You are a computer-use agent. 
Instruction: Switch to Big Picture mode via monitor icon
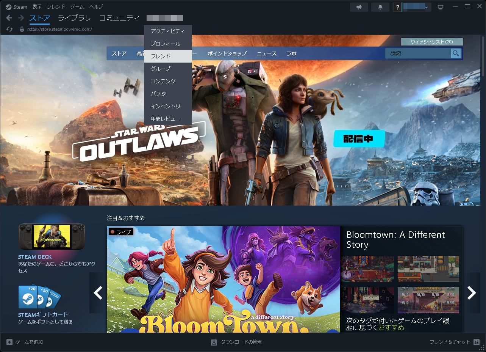[x=440, y=7]
